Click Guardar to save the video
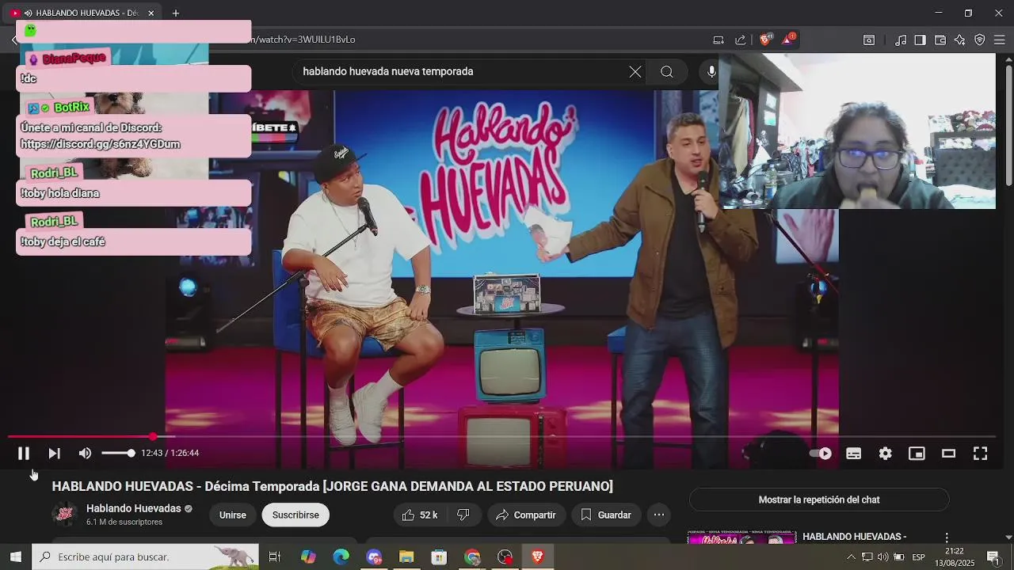This screenshot has height=570, width=1014. pos(606,515)
